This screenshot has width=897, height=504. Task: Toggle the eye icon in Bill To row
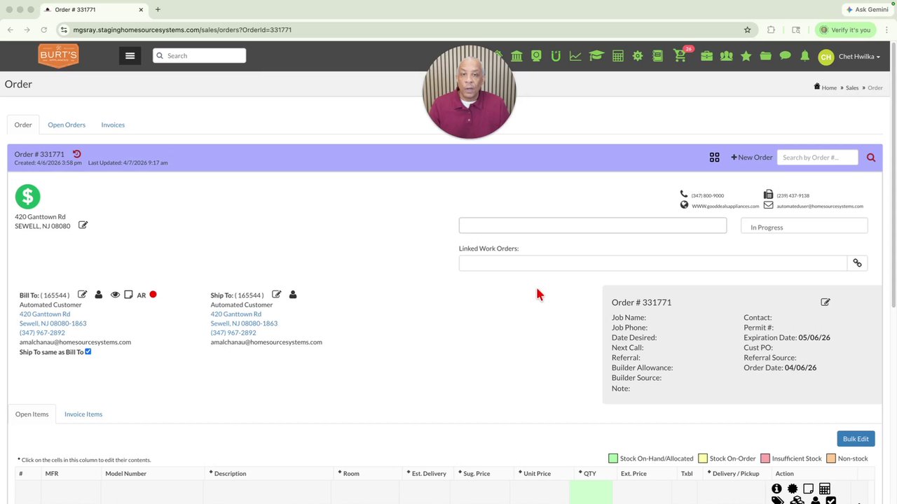tap(115, 295)
